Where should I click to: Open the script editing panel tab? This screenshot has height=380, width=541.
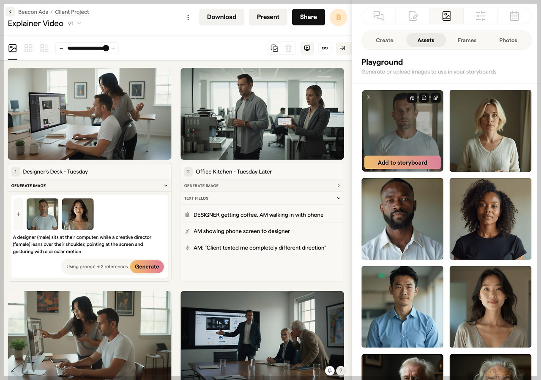[x=413, y=16]
